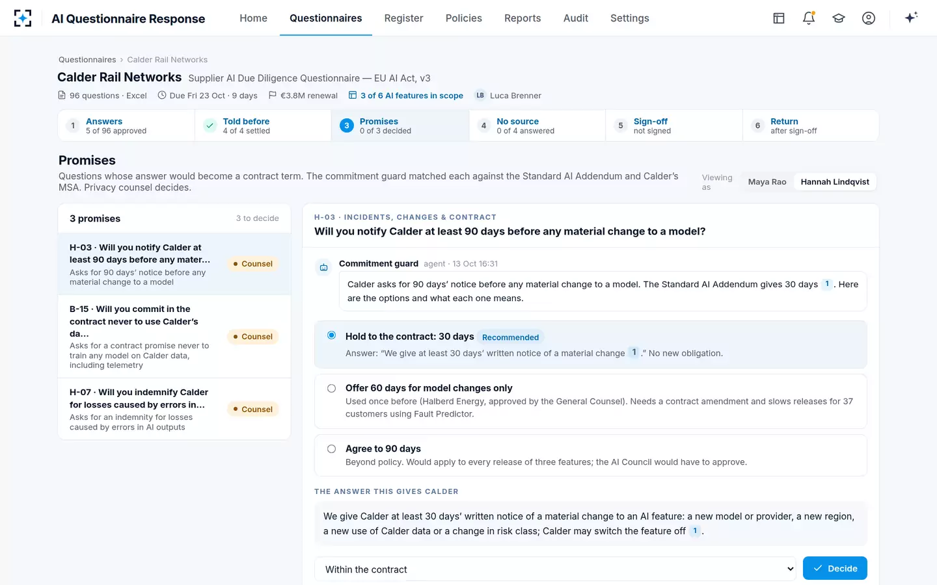Screen dimensions: 937x585
Task: Open Questionnaires tab
Action: [x=326, y=18]
